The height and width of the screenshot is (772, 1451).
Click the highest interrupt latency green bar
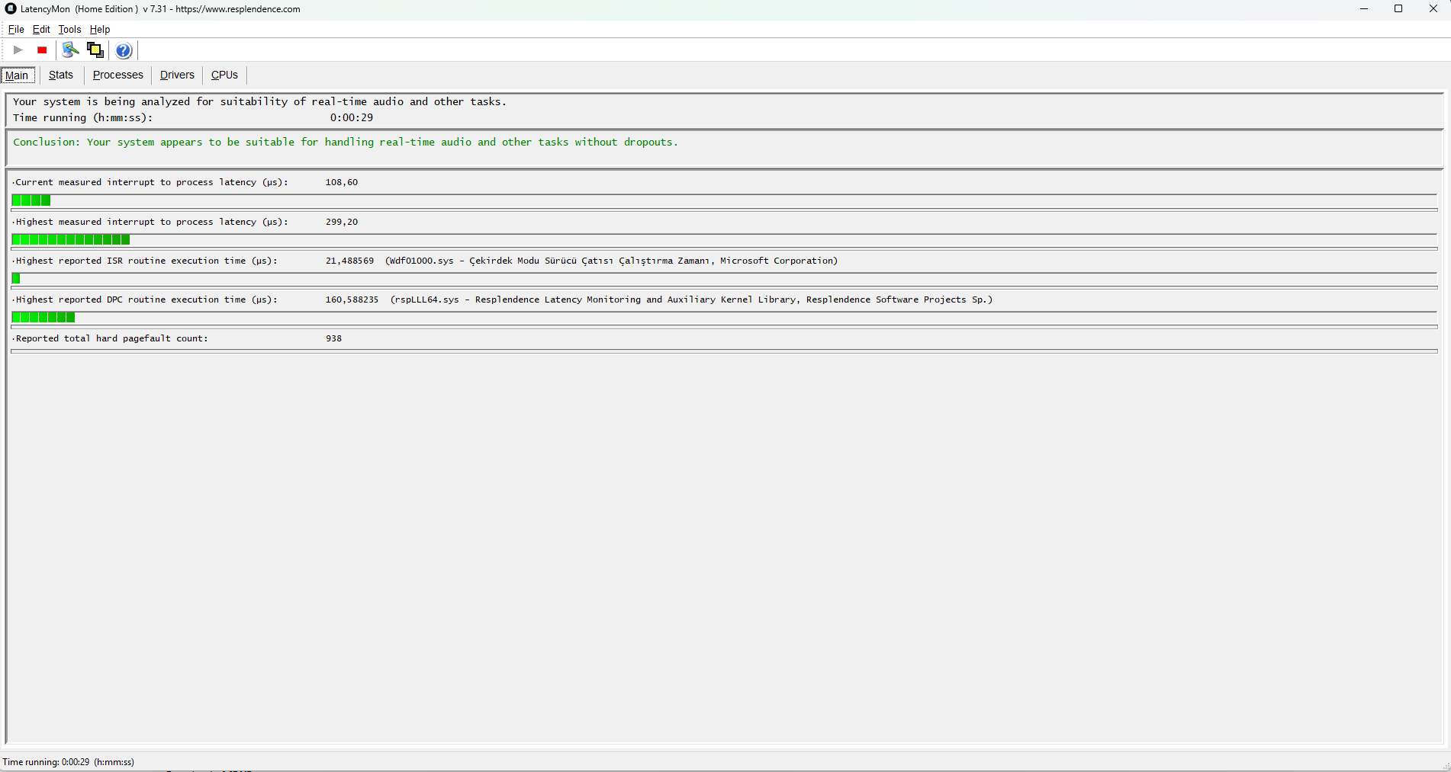coord(71,239)
